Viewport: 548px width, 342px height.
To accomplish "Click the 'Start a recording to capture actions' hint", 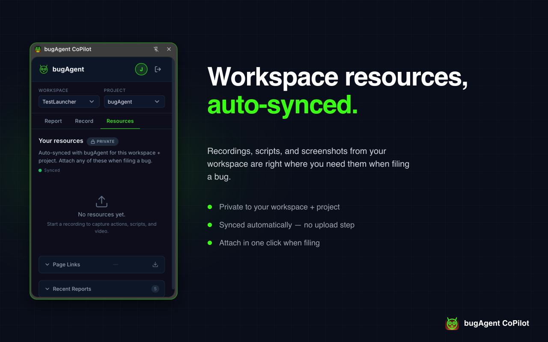I will coord(101,227).
